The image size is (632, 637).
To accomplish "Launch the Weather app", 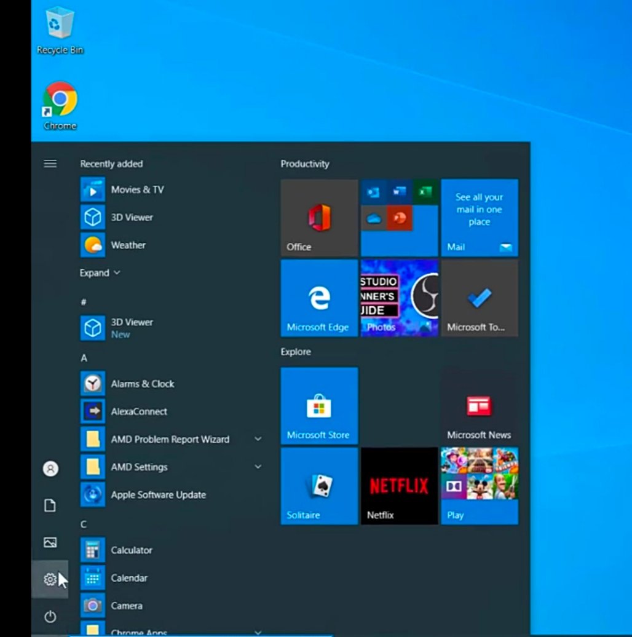I will click(170, 245).
